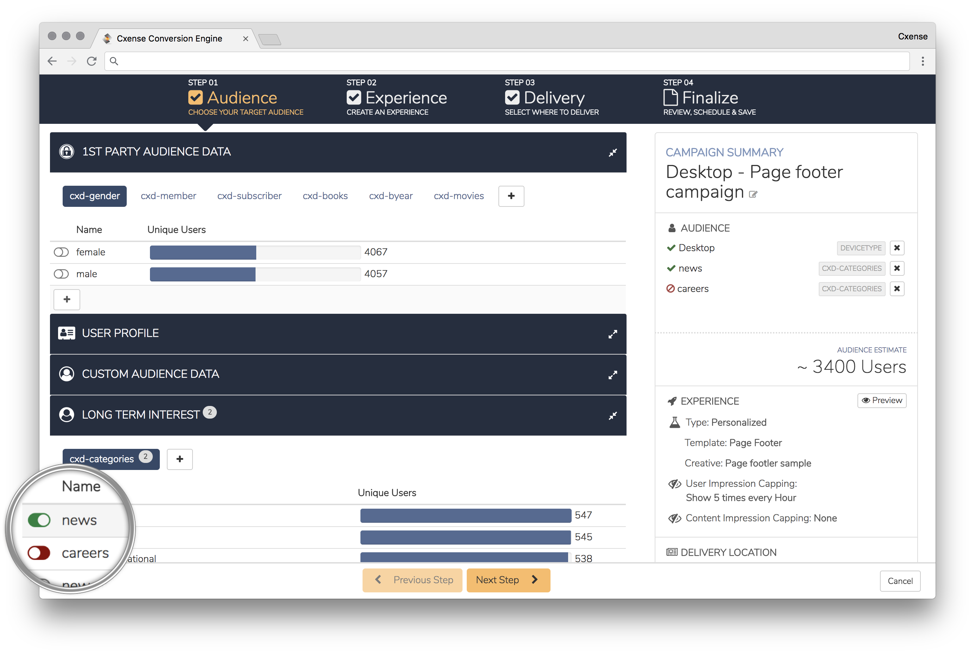Screen dimensions: 975x655
Task: Click the green check beside news
Action: tap(671, 268)
